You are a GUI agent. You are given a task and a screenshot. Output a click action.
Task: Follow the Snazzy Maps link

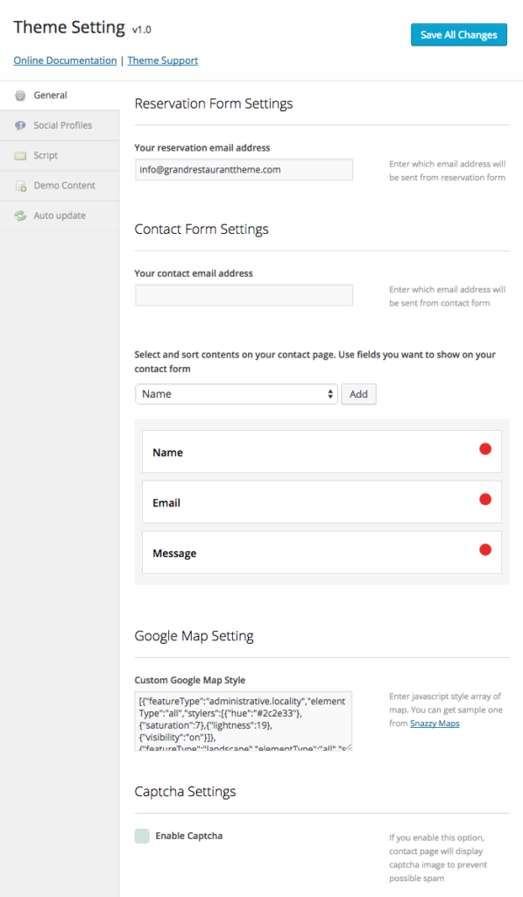tap(435, 724)
